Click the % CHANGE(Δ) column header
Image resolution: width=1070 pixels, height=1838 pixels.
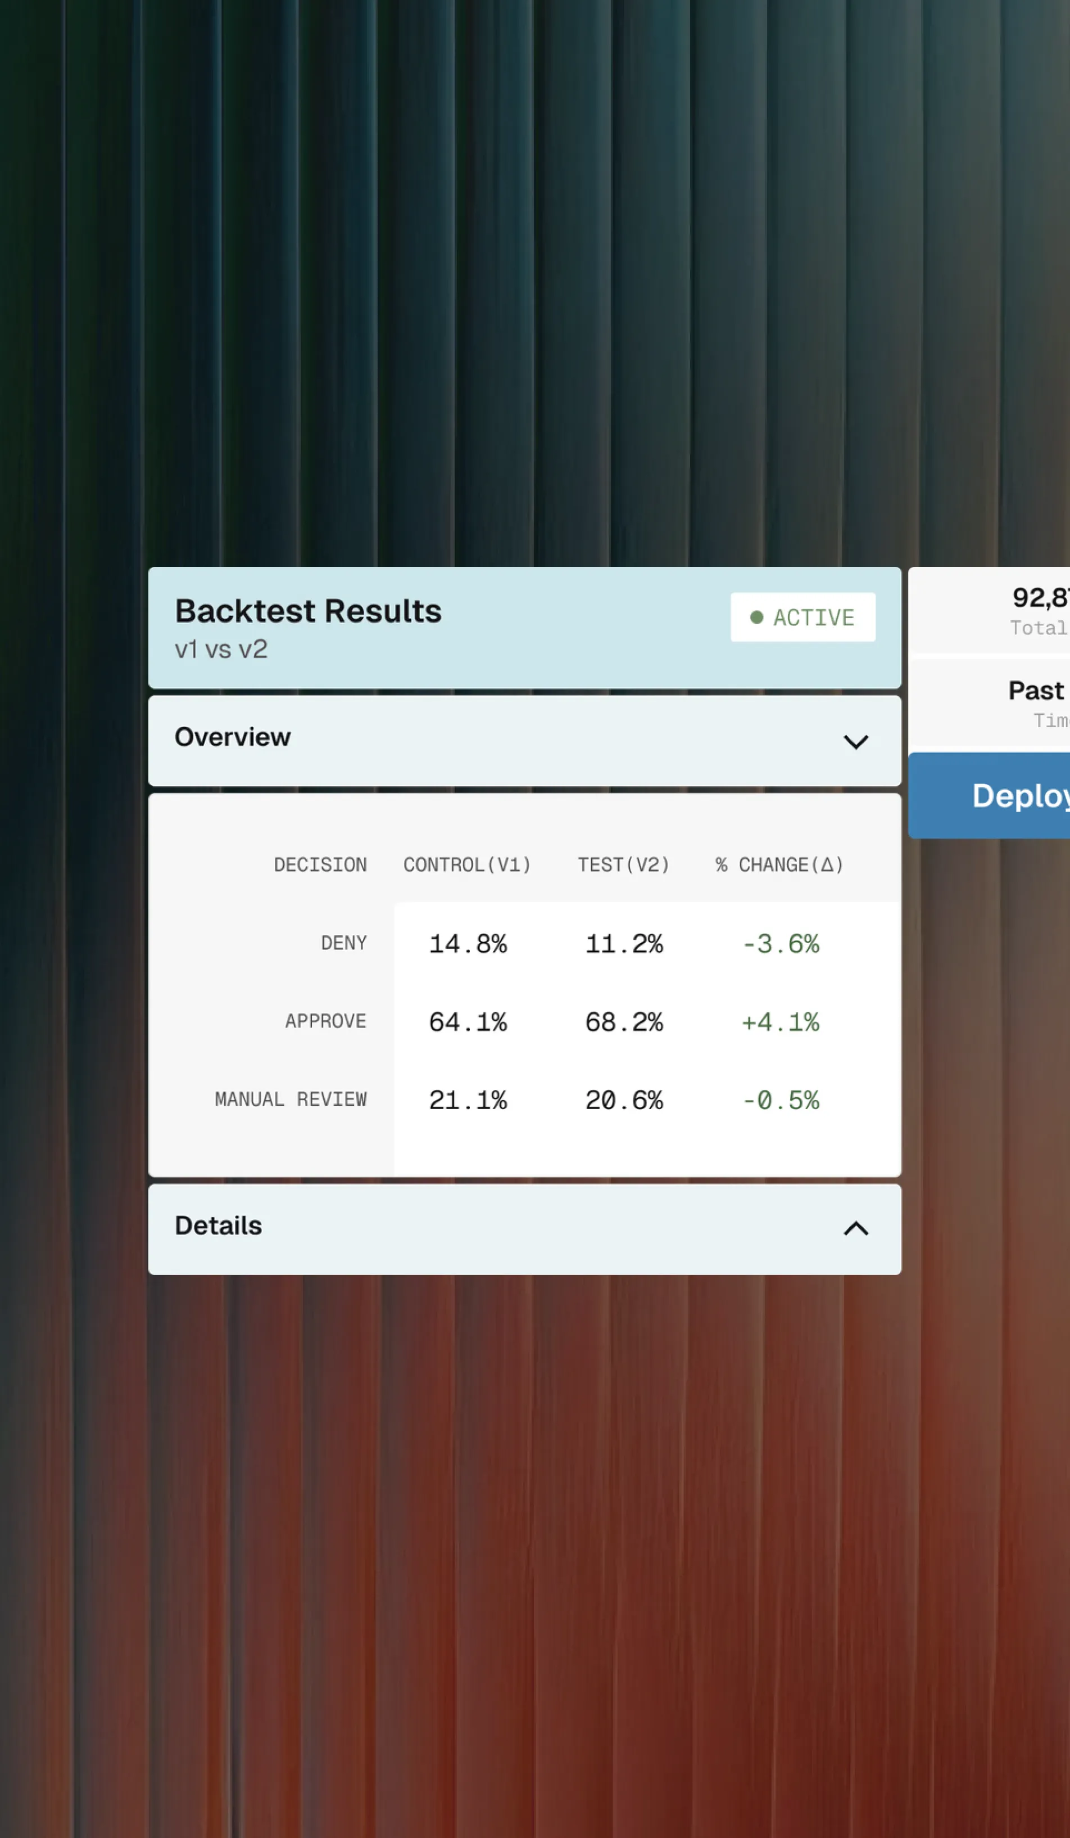pyautogui.click(x=779, y=865)
